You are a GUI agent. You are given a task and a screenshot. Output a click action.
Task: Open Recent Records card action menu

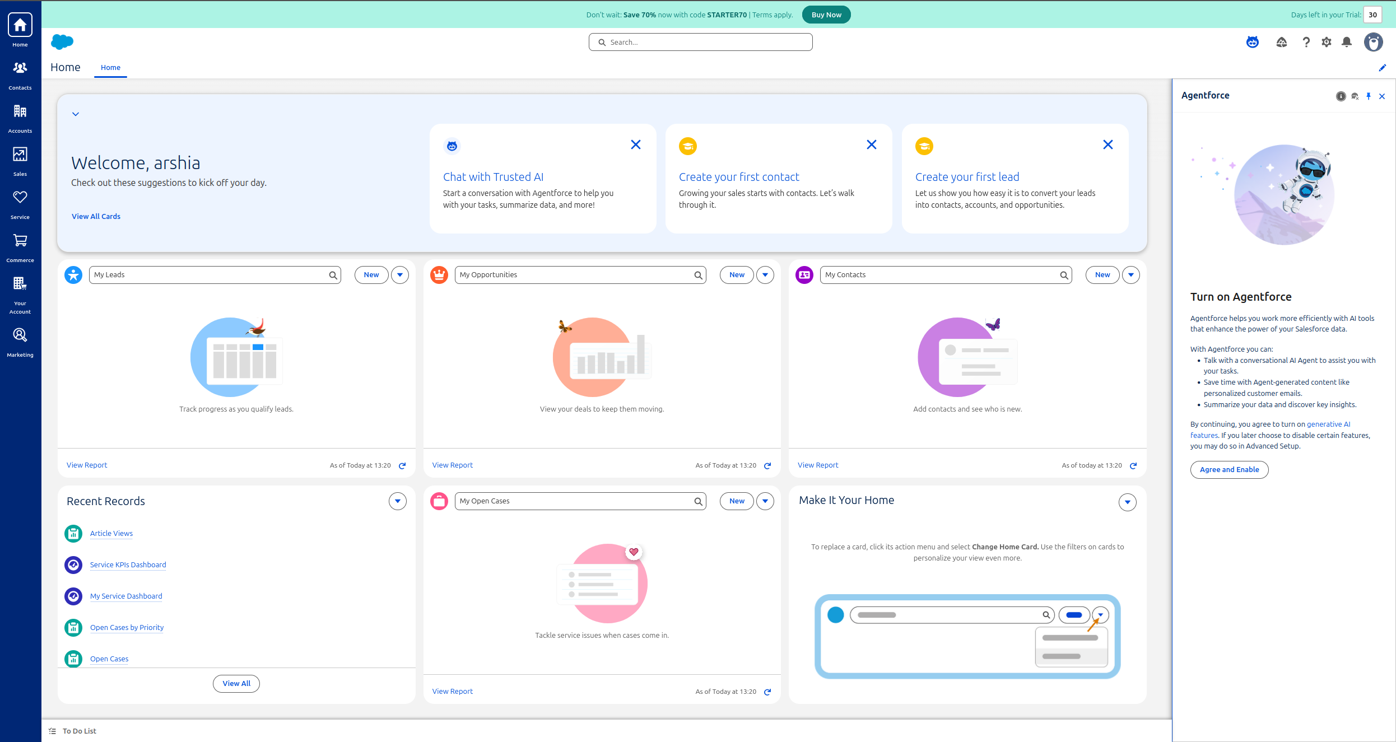pos(398,501)
